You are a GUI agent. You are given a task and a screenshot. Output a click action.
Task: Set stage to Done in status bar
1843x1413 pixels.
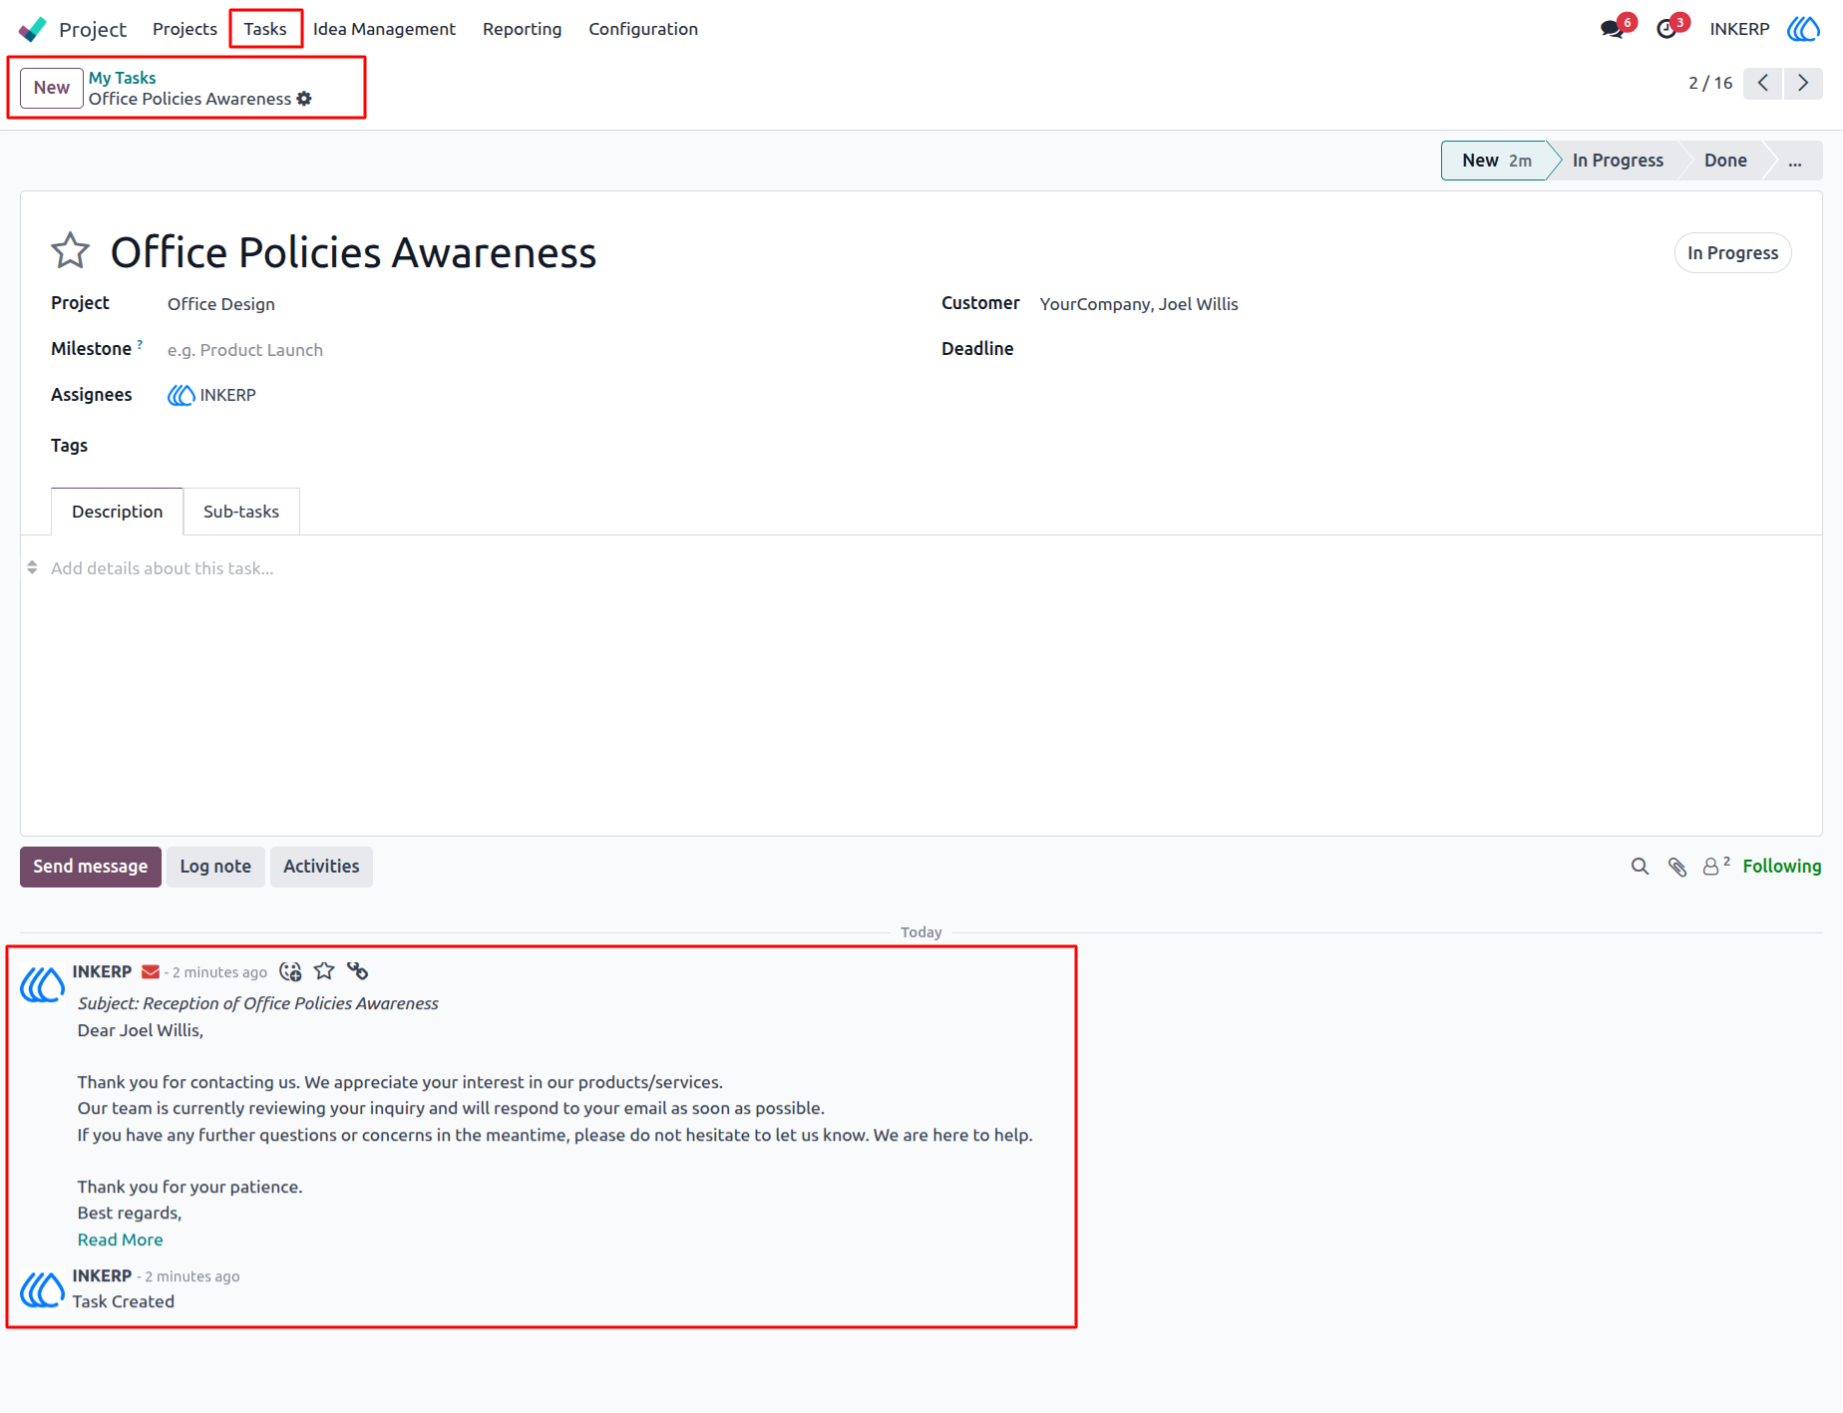(x=1725, y=161)
